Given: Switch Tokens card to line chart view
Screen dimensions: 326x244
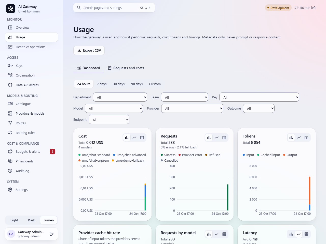Looking at the screenshot, I should (x=299, y=138).
